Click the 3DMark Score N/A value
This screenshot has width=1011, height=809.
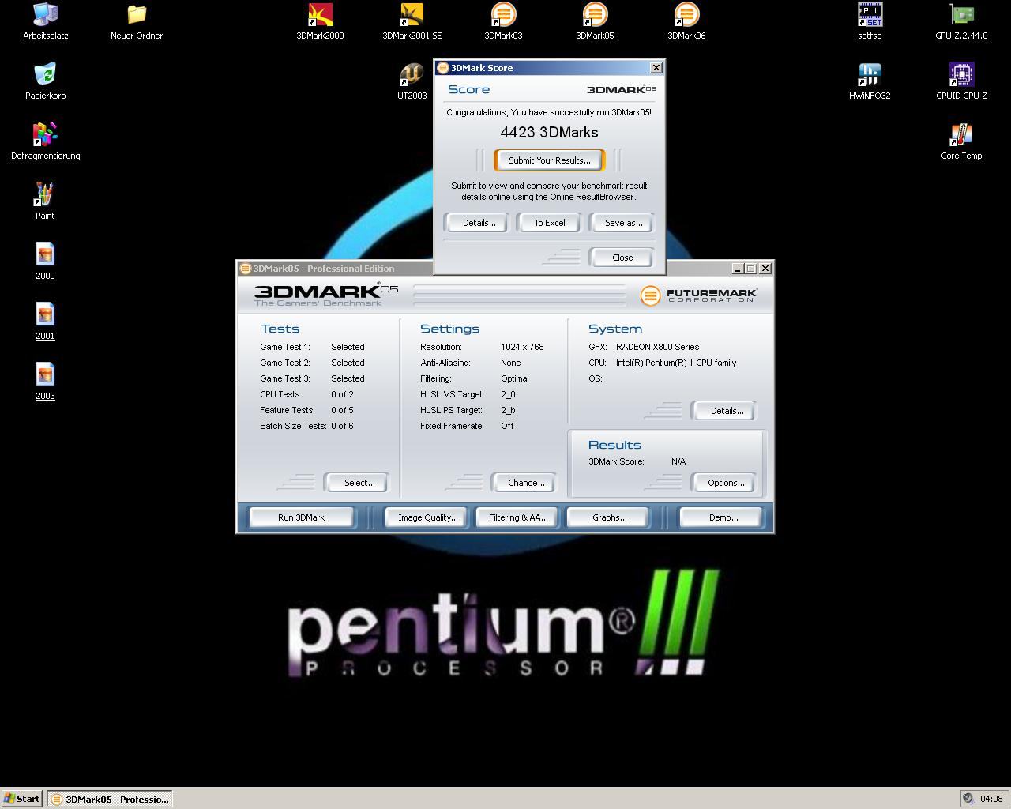point(678,461)
